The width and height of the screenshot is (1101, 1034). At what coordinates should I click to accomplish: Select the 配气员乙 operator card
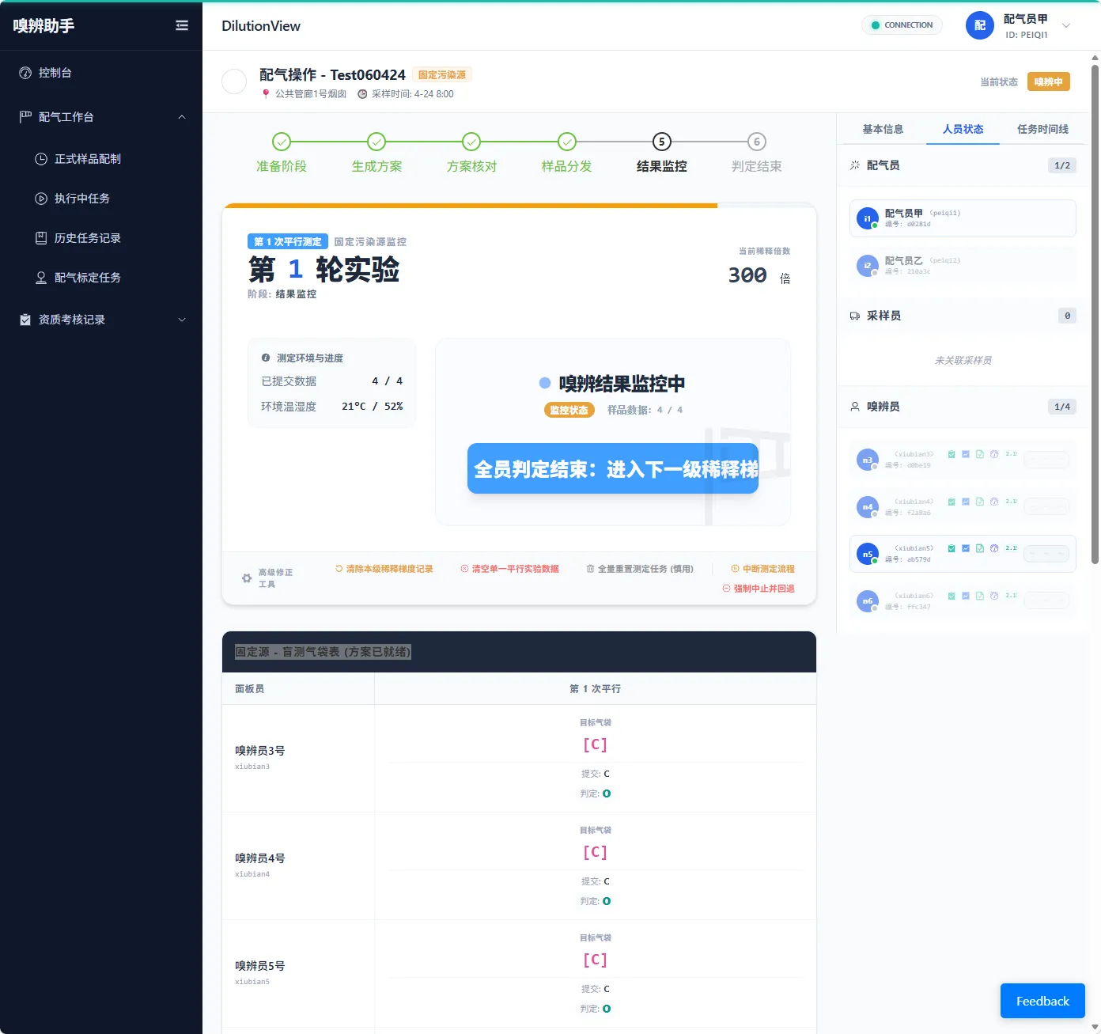pyautogui.click(x=963, y=266)
